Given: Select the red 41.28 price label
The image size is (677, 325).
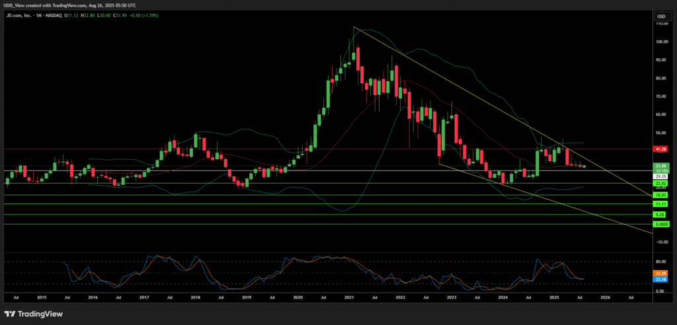Looking at the screenshot, I should tap(660, 149).
